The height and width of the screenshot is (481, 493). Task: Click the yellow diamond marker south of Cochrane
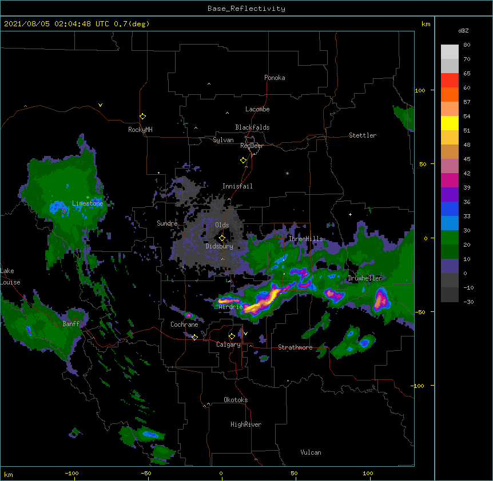click(194, 337)
